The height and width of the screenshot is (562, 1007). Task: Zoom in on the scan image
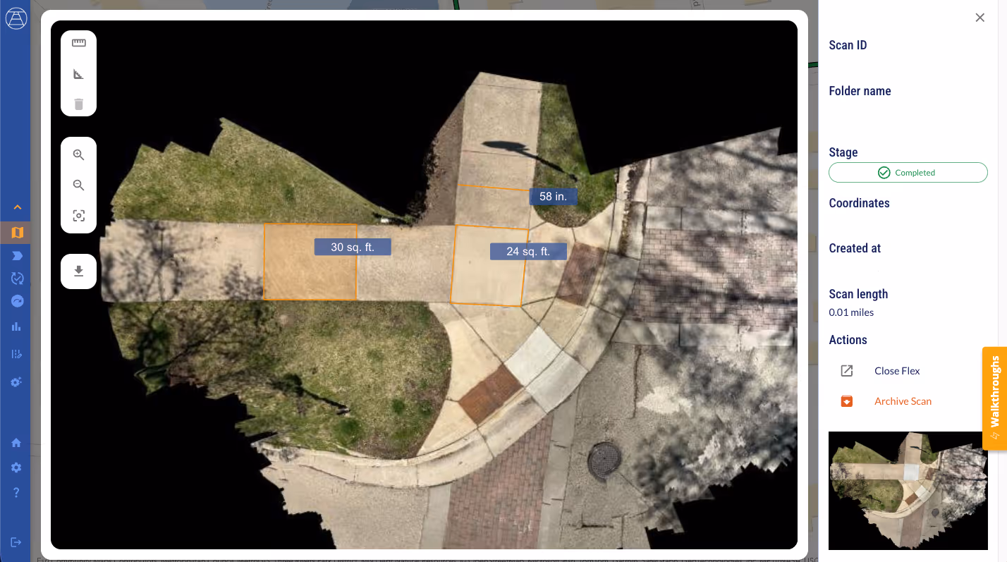(78, 155)
